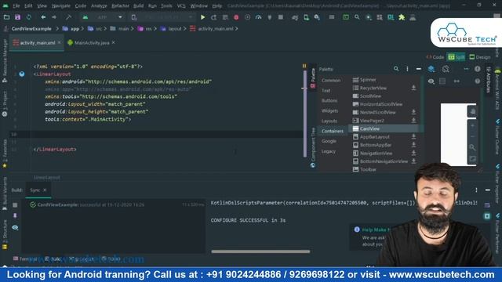502x282 pixels.
Task: Click the zoom-to-fit icon in design preview
Action: (x=472, y=158)
